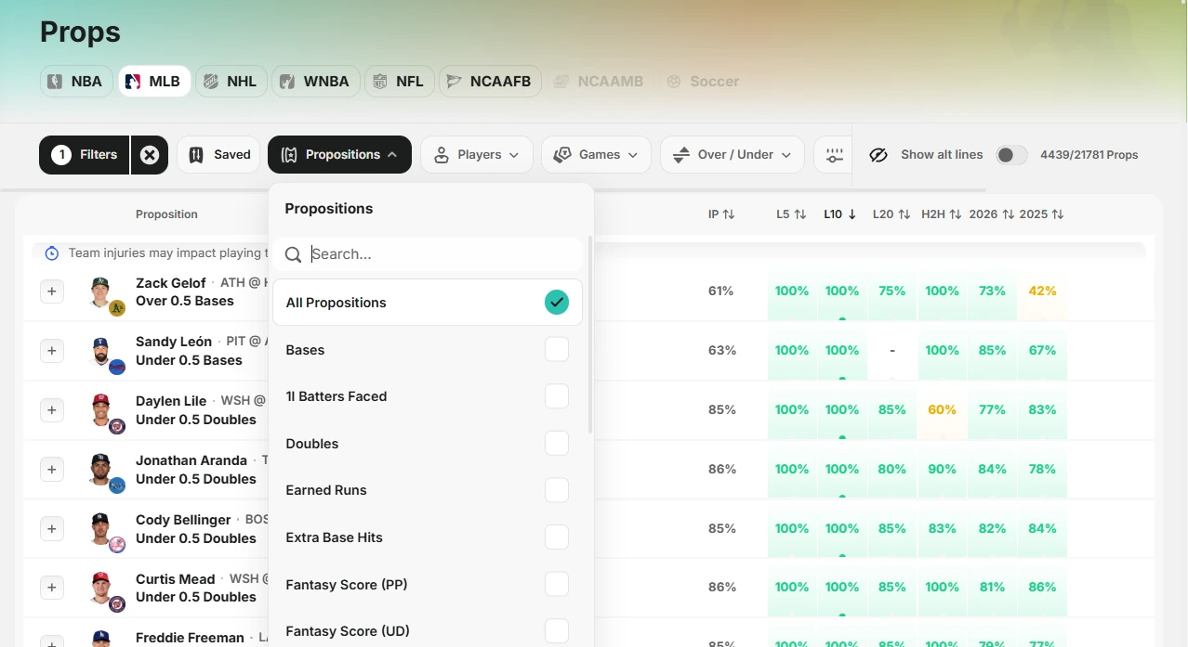
Task: Click the NBA league logo icon
Action: pyautogui.click(x=55, y=82)
